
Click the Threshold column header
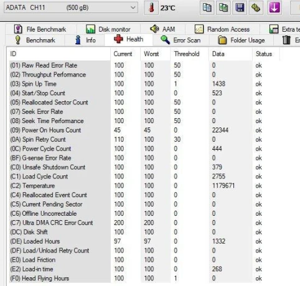pyautogui.click(x=190, y=54)
